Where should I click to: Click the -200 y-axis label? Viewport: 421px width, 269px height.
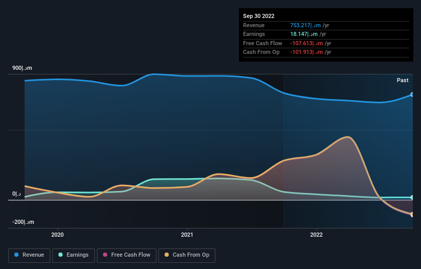23,222
